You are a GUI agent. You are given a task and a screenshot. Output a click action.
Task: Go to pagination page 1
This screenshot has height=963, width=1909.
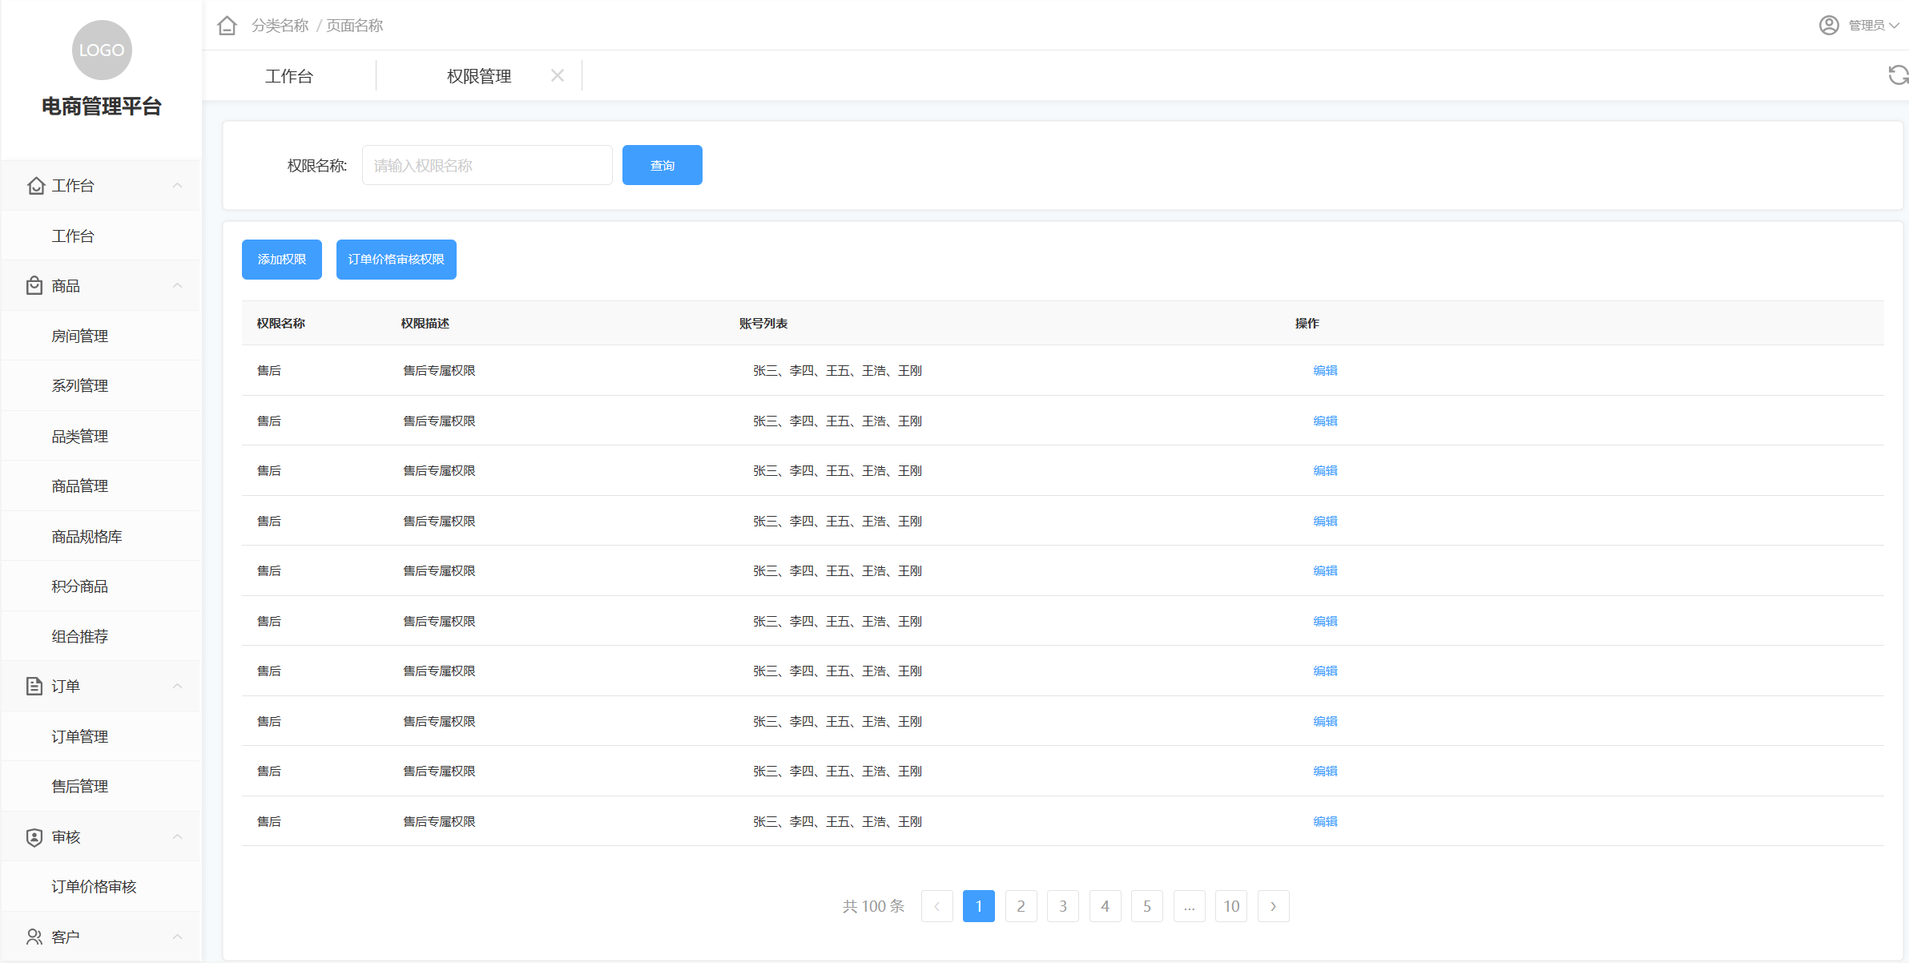(979, 906)
